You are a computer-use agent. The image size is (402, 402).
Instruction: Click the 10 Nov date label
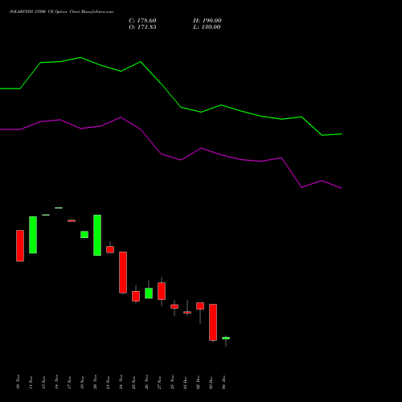(x=18, y=382)
